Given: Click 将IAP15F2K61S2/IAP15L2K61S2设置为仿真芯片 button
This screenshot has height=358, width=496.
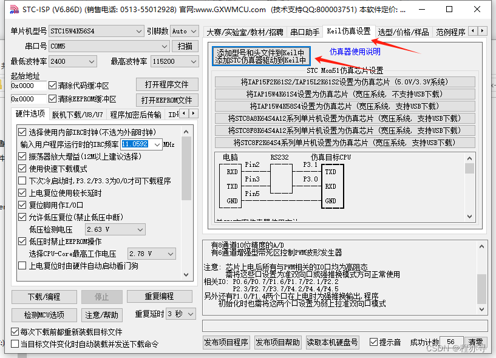Looking at the screenshot, I should point(345,82).
